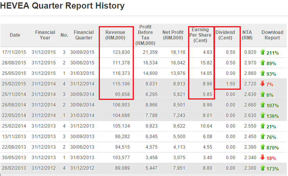This screenshot has width=288, height=176.
Task: Click dividend value 1.50
Action: (x=231, y=84)
